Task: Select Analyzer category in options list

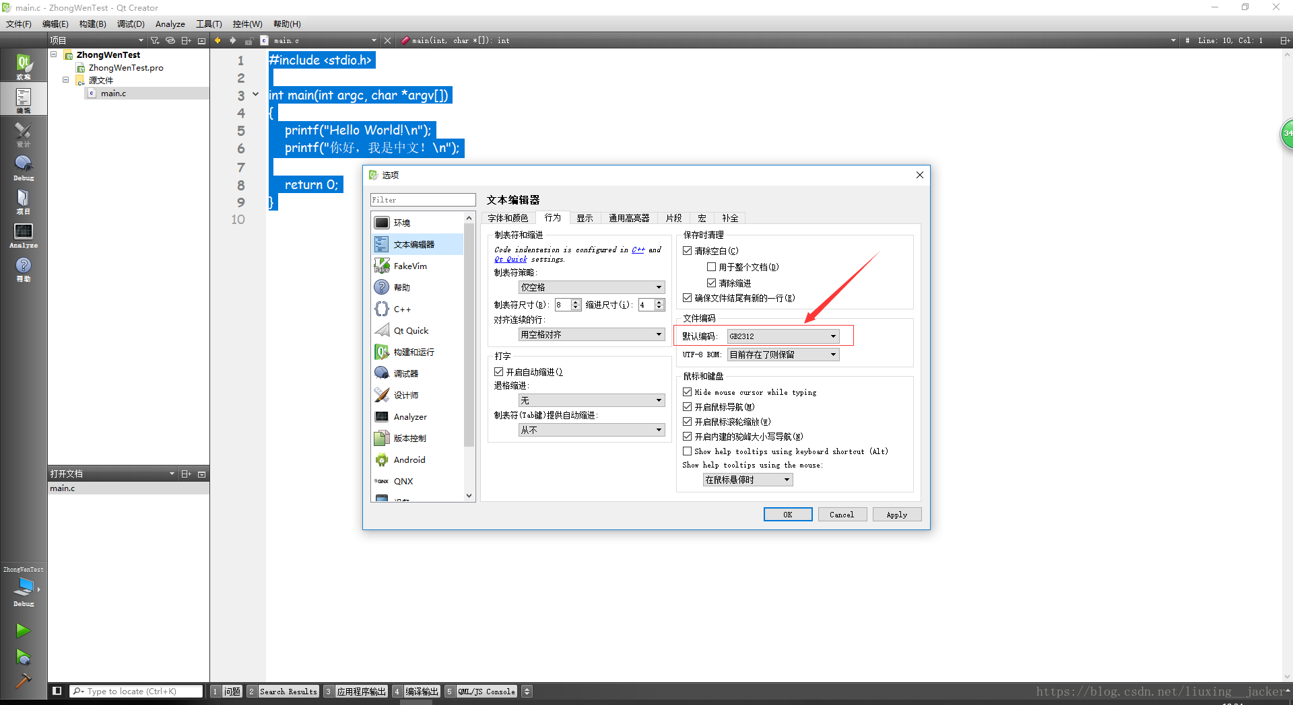Action: tap(417, 416)
